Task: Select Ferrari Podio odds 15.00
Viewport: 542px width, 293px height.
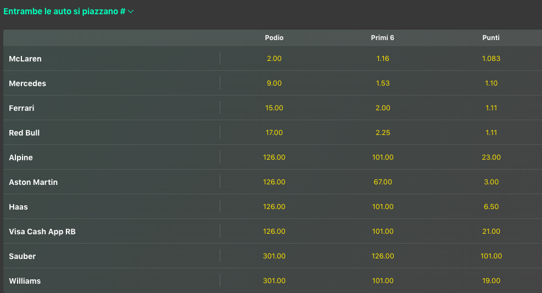Action: [274, 108]
